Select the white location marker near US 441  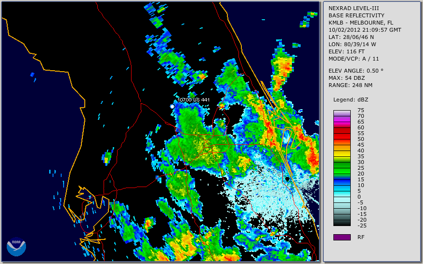pyautogui.click(x=172, y=107)
